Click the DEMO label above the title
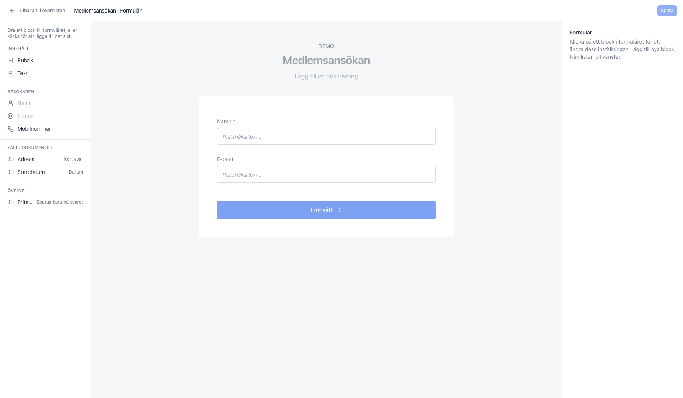683x398 pixels. click(x=326, y=46)
